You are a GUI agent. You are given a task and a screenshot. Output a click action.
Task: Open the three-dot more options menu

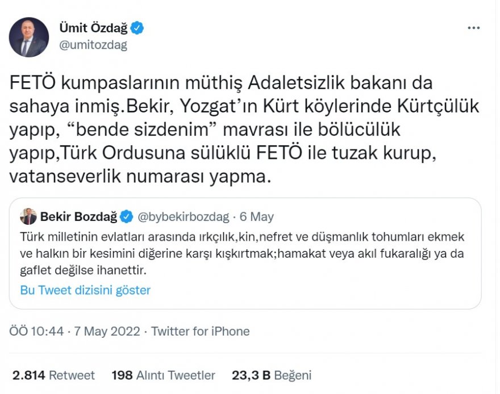(x=473, y=28)
